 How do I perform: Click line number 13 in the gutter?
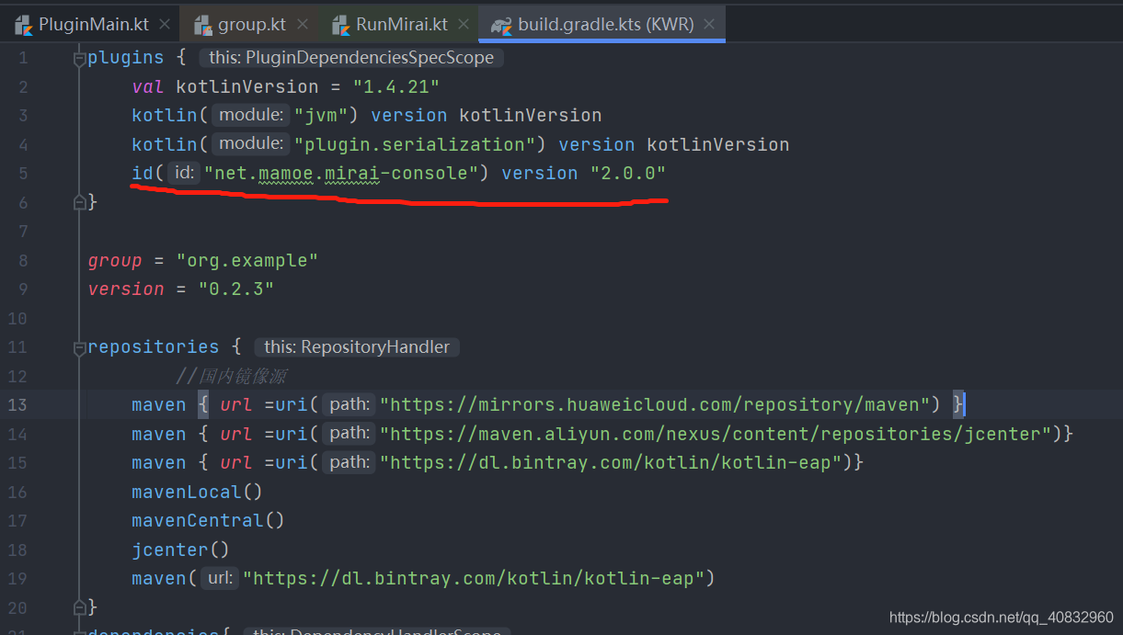point(17,404)
